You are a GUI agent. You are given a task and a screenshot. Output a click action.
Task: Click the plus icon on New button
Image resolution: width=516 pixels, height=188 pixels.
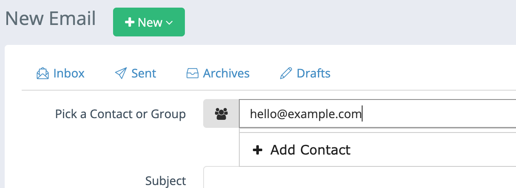tap(130, 22)
